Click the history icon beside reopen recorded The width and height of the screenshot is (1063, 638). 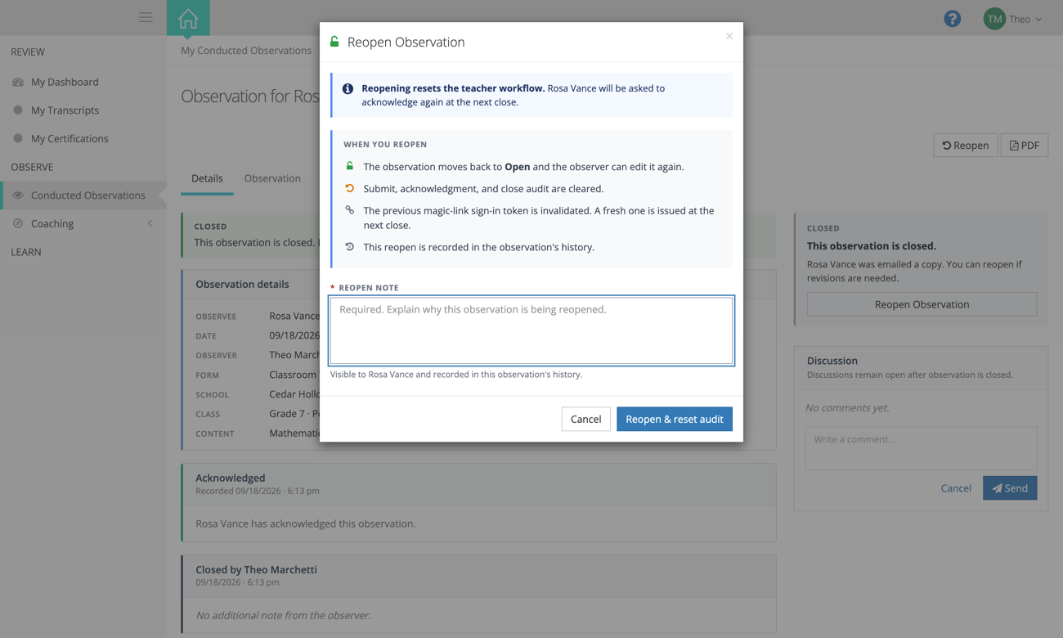coord(349,246)
